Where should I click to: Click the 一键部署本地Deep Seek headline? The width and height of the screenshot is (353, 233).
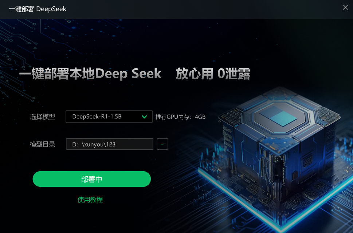tap(90, 74)
